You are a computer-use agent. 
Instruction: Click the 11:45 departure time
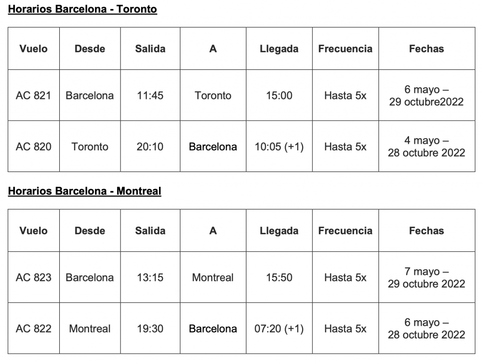point(150,96)
